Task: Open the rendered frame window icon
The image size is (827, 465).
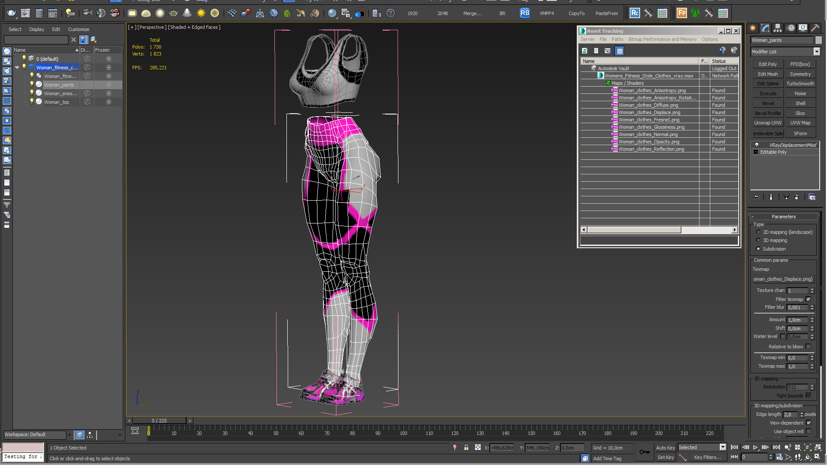Action: click(x=25, y=13)
